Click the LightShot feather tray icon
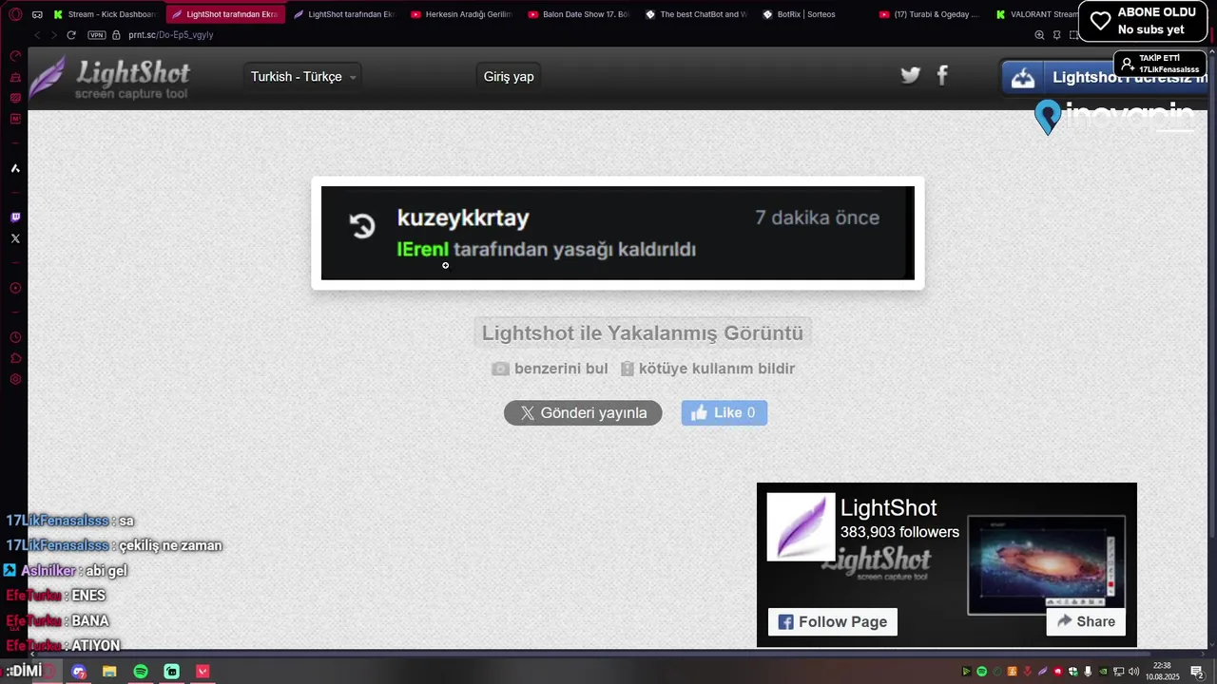Image resolution: width=1217 pixels, height=684 pixels. [x=1043, y=672]
